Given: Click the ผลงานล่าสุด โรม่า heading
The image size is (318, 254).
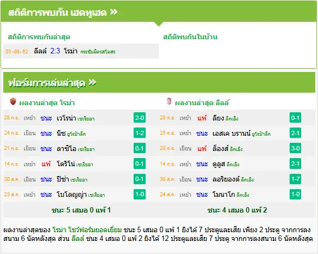Looking at the screenshot, I should [x=47, y=103].
